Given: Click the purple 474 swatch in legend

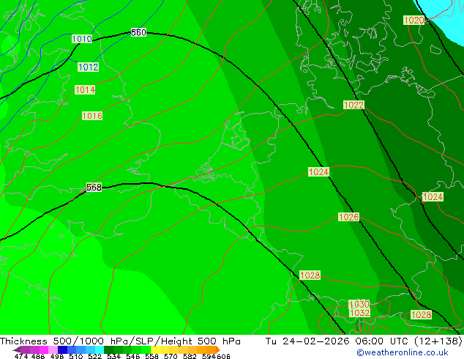Looking at the screenshot, I should (20, 350).
